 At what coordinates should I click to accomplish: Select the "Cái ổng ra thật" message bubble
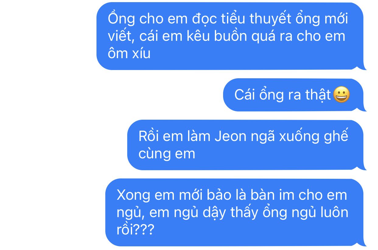tap(295, 95)
